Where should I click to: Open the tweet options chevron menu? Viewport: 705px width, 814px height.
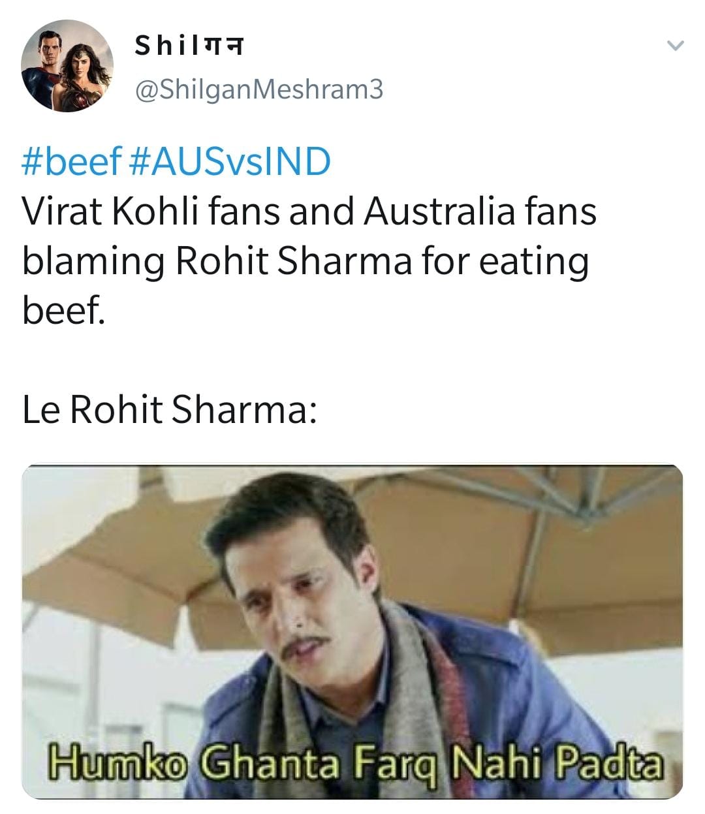tap(675, 46)
